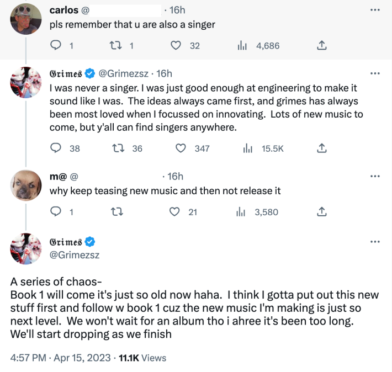Like the Grimes tweet with 347 likes
Screen dimensions: 392x372
[182, 148]
